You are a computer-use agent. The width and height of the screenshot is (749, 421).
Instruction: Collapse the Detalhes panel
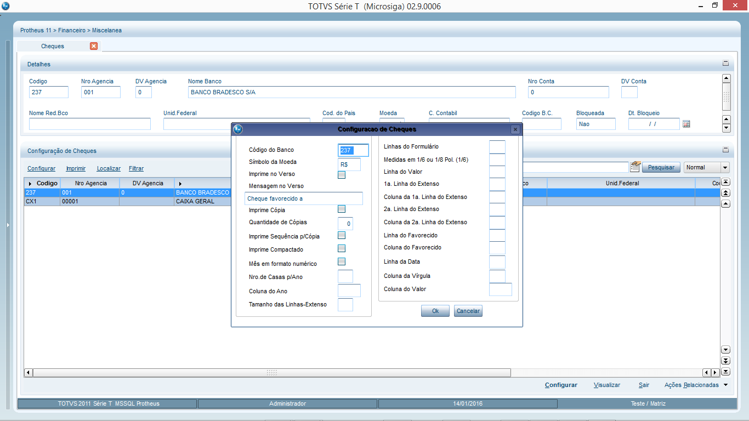725,64
